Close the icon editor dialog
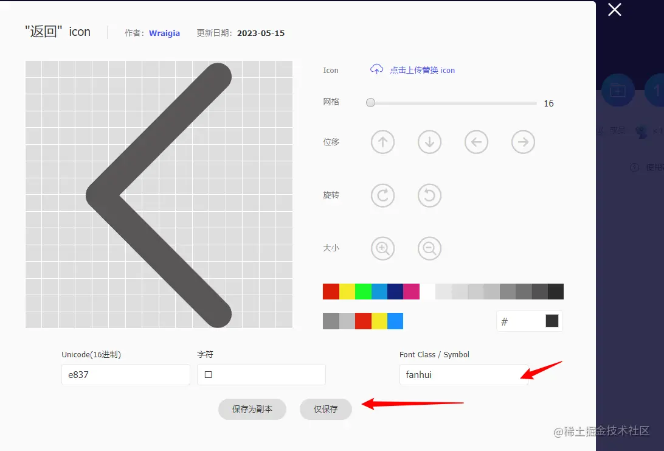The height and width of the screenshot is (451, 664). 615,9
